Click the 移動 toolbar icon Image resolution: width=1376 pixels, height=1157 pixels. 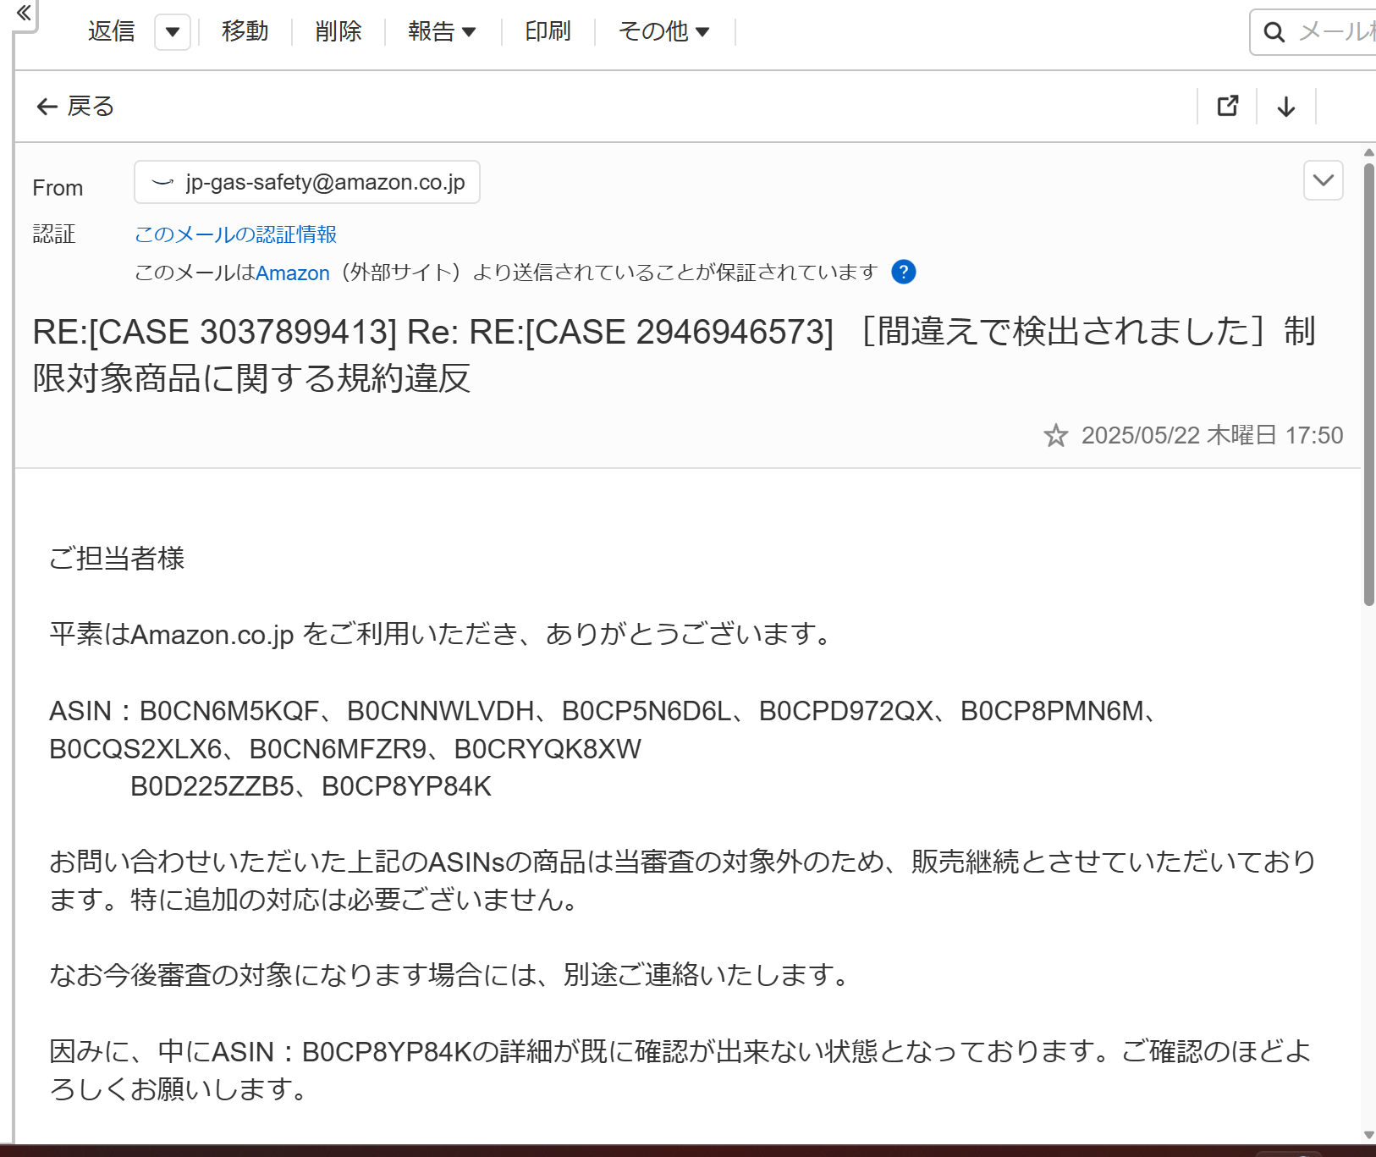(x=245, y=31)
